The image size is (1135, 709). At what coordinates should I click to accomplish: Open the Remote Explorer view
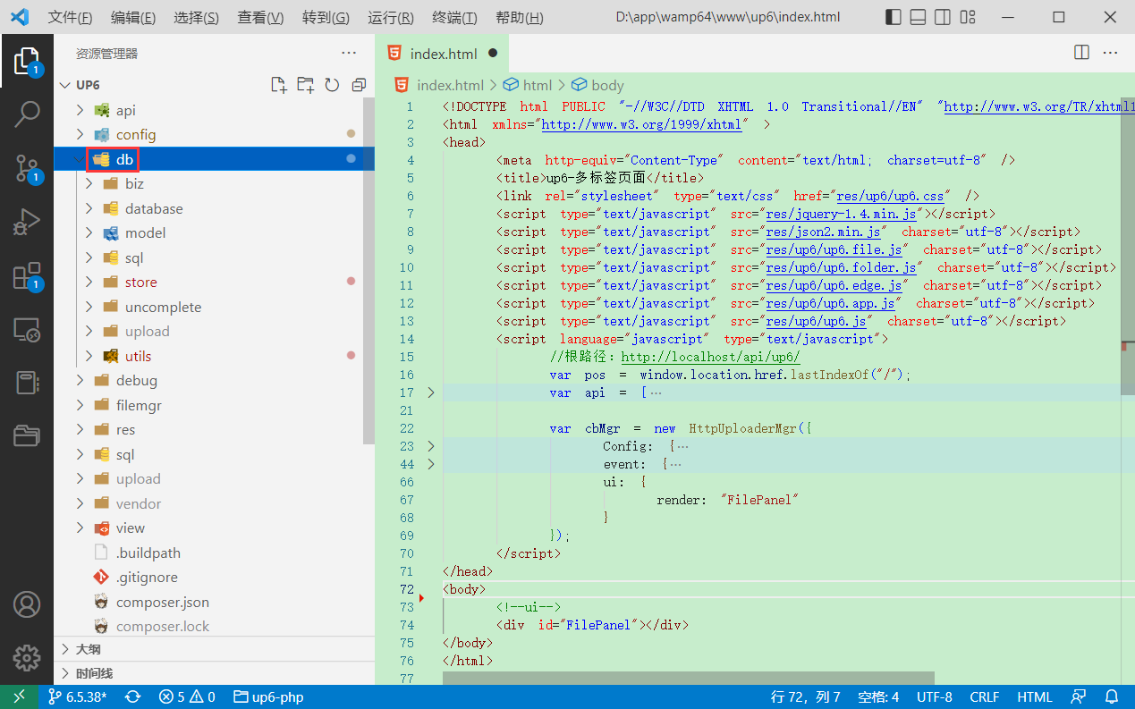(x=27, y=330)
